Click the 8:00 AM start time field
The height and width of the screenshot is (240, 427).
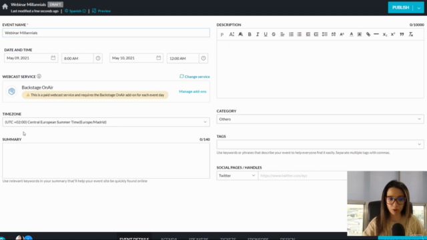click(x=77, y=58)
